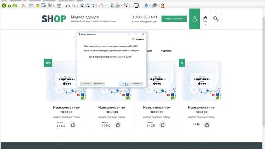
Task: Click the red-marked document toolbar icon
Action: click(101, 5)
